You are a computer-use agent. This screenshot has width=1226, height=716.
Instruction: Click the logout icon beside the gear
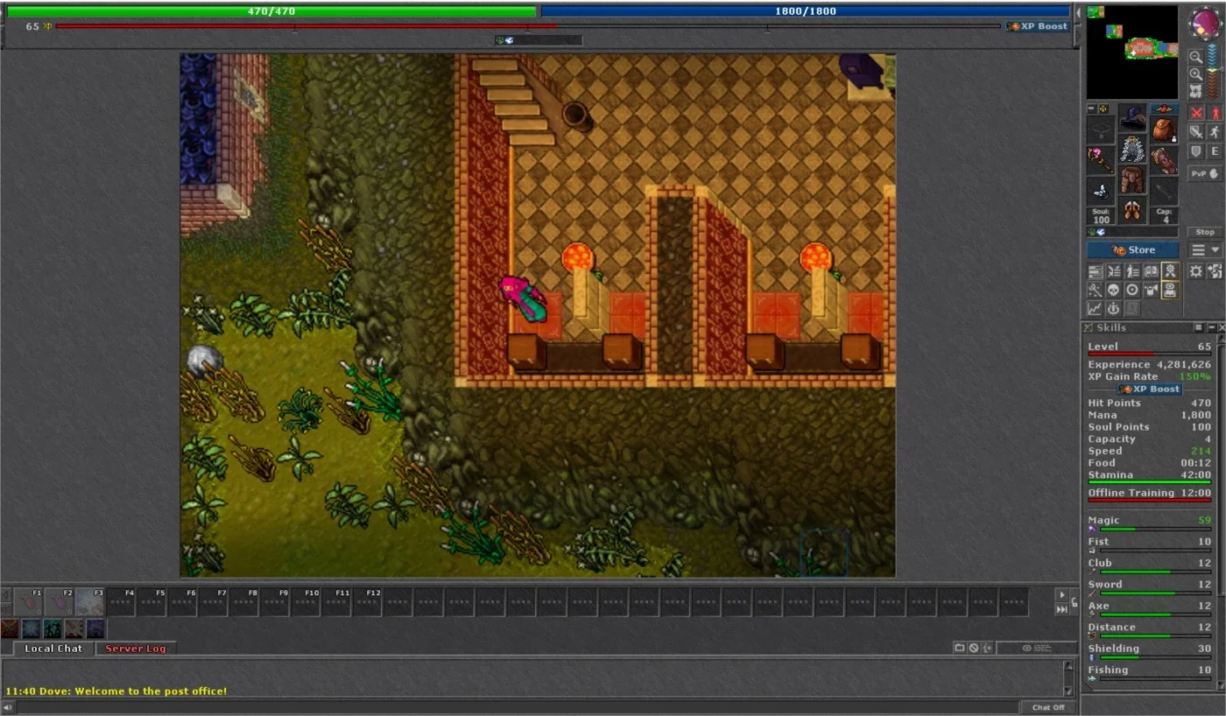point(1215,271)
